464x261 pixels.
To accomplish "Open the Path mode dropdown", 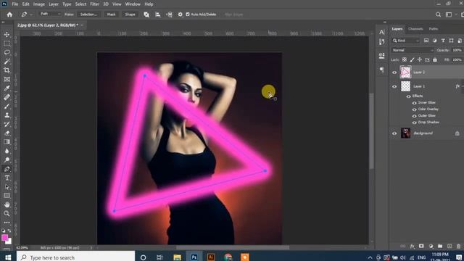I will (x=50, y=14).
